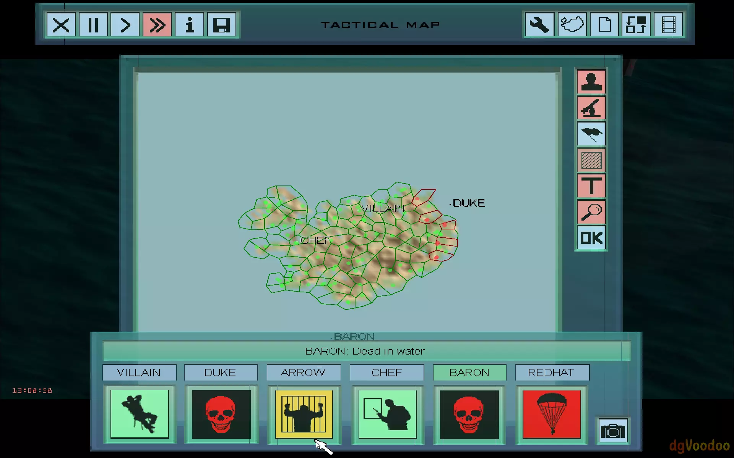Image resolution: width=734 pixels, height=458 pixels.
Task: Toggle fast-forward time speed
Action: click(157, 25)
